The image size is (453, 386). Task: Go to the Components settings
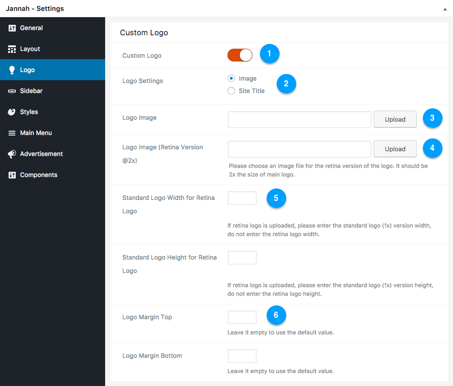pyautogui.click(x=53, y=175)
